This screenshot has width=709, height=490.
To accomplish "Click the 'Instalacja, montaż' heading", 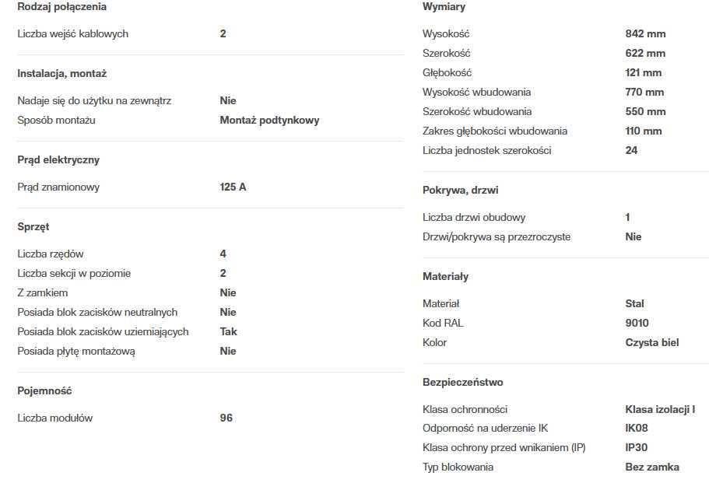I will pyautogui.click(x=62, y=74).
